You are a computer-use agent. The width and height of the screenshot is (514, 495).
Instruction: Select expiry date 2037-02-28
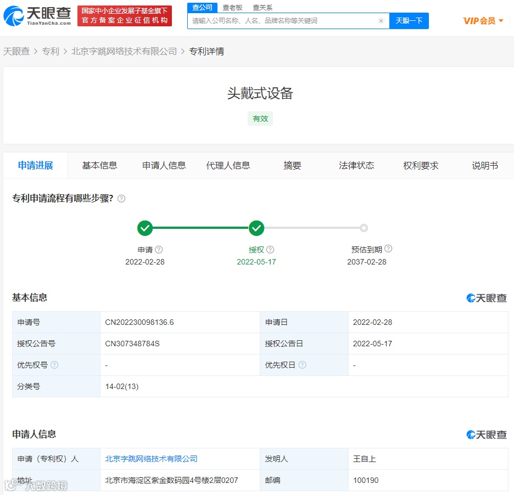click(x=367, y=262)
